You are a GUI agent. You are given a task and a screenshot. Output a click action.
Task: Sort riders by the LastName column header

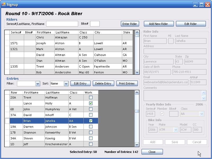62,32
